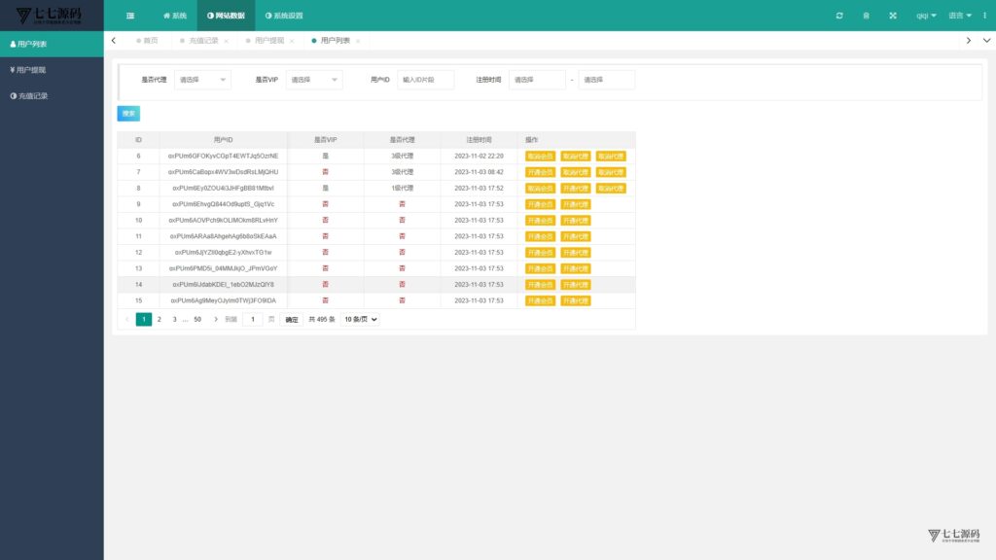This screenshot has height=560, width=996.
Task: Expand the 是否代理 filter dropdown
Action: [202, 80]
